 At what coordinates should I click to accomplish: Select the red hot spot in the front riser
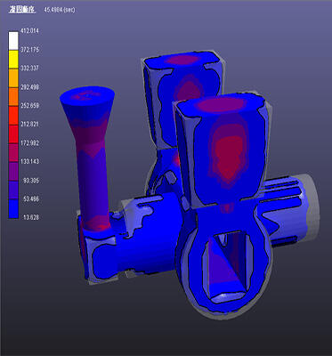[230, 156]
